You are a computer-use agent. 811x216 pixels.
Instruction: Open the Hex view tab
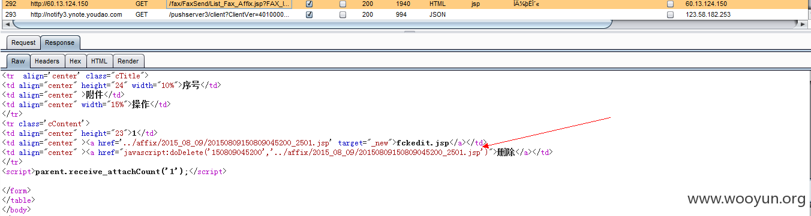click(x=75, y=61)
